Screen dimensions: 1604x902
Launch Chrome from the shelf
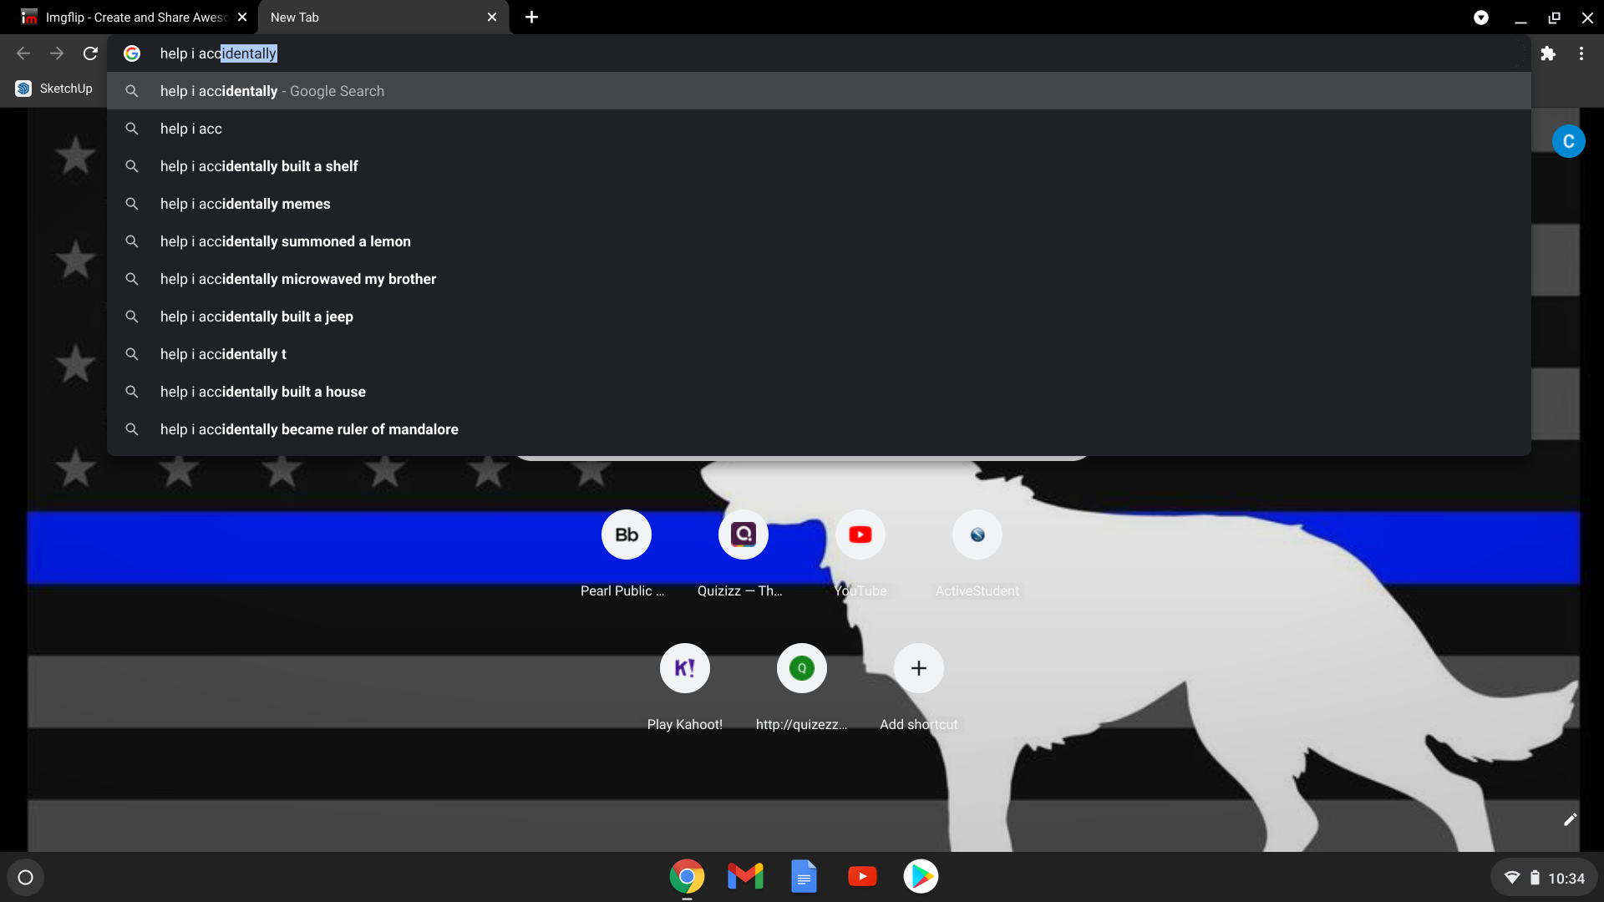(x=687, y=877)
